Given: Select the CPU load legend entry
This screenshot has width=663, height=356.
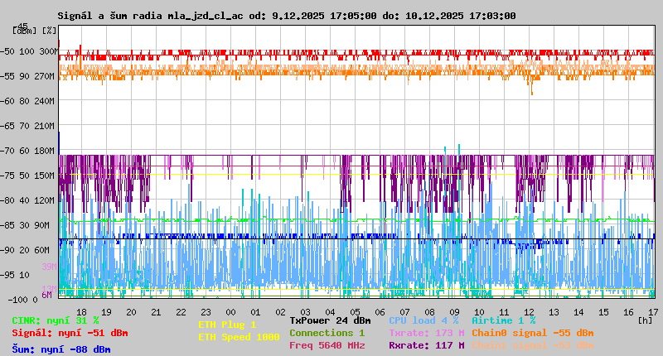Looking at the screenshot, I should pos(423,320).
